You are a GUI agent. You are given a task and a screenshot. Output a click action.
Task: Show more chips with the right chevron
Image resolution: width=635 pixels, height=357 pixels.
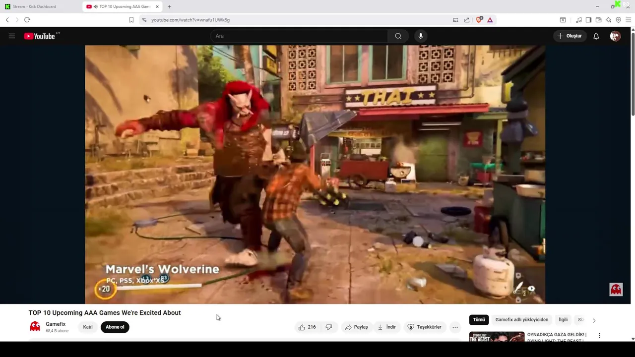tap(594, 320)
